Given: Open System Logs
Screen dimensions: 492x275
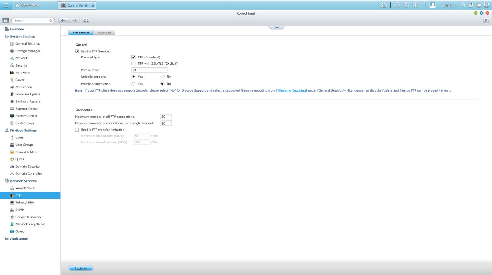Looking at the screenshot, I should coord(25,123).
